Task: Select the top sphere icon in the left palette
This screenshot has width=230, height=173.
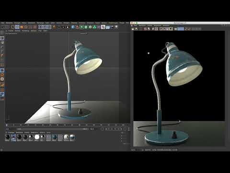Action: point(2,38)
